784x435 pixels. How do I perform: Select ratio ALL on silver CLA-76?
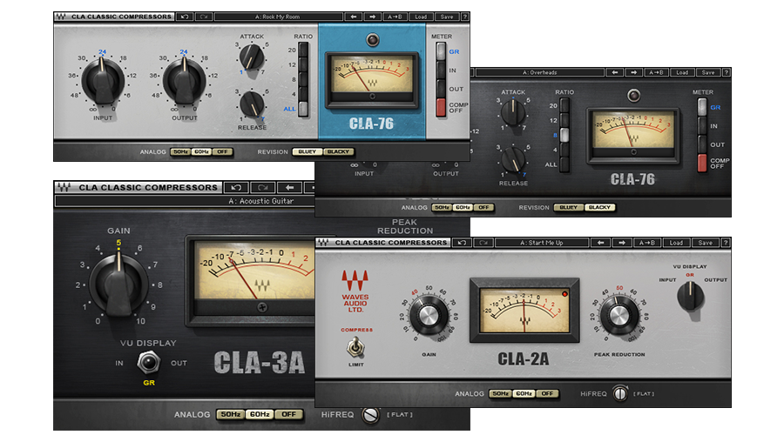pyautogui.click(x=303, y=109)
